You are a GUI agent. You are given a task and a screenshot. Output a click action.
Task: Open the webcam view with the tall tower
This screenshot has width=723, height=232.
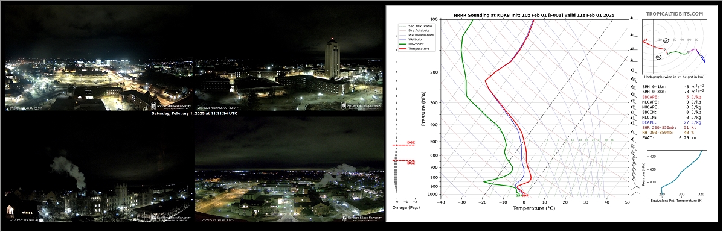pyautogui.click(x=289, y=57)
